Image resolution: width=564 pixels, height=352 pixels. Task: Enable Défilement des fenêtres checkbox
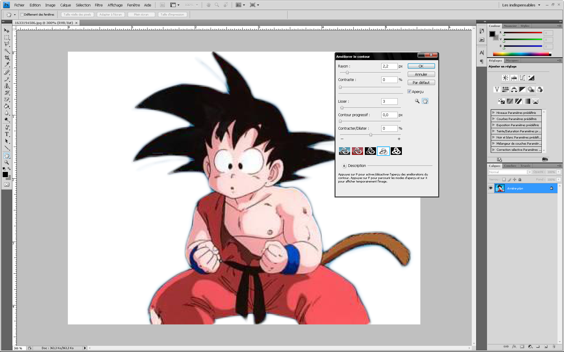coord(22,14)
